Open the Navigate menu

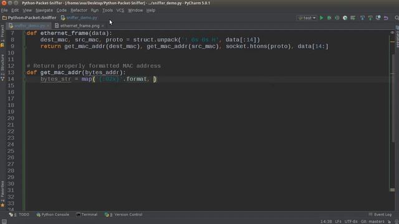pyautogui.click(x=44, y=11)
